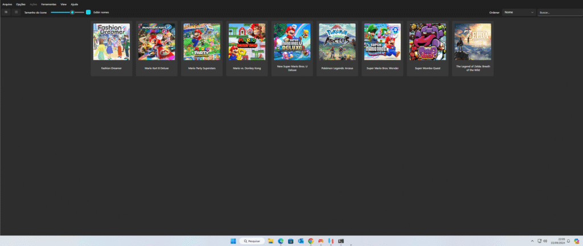Toggle the Exibir nomes checkbox

coord(88,13)
